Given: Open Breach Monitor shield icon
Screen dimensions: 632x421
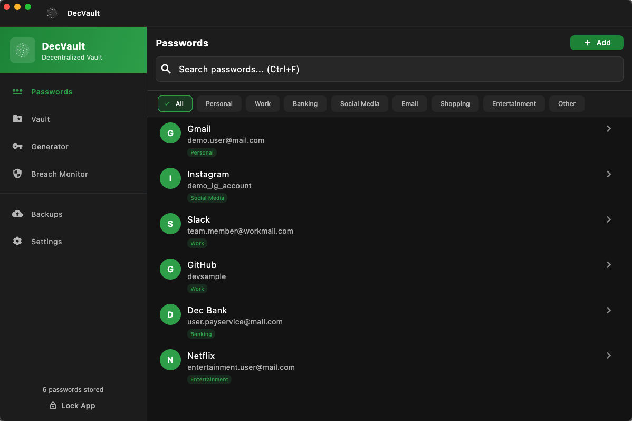Looking at the screenshot, I should pyautogui.click(x=16, y=174).
